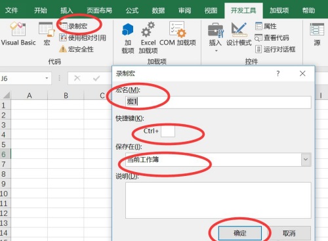The image size is (328, 241).
Task: Switch to the 数据 tab
Action: pyautogui.click(x=158, y=10)
